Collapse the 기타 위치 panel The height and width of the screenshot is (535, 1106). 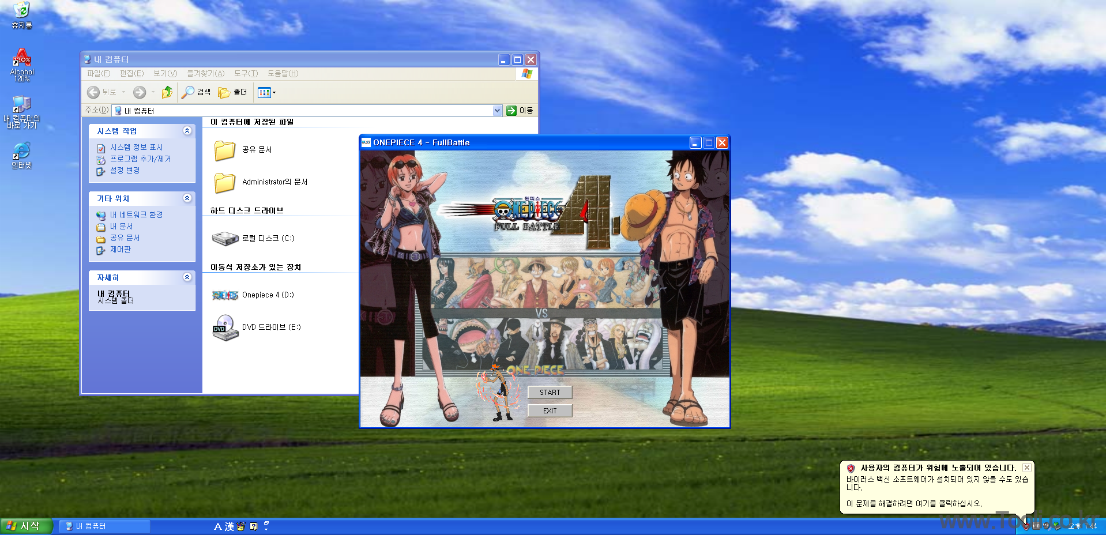[187, 198]
